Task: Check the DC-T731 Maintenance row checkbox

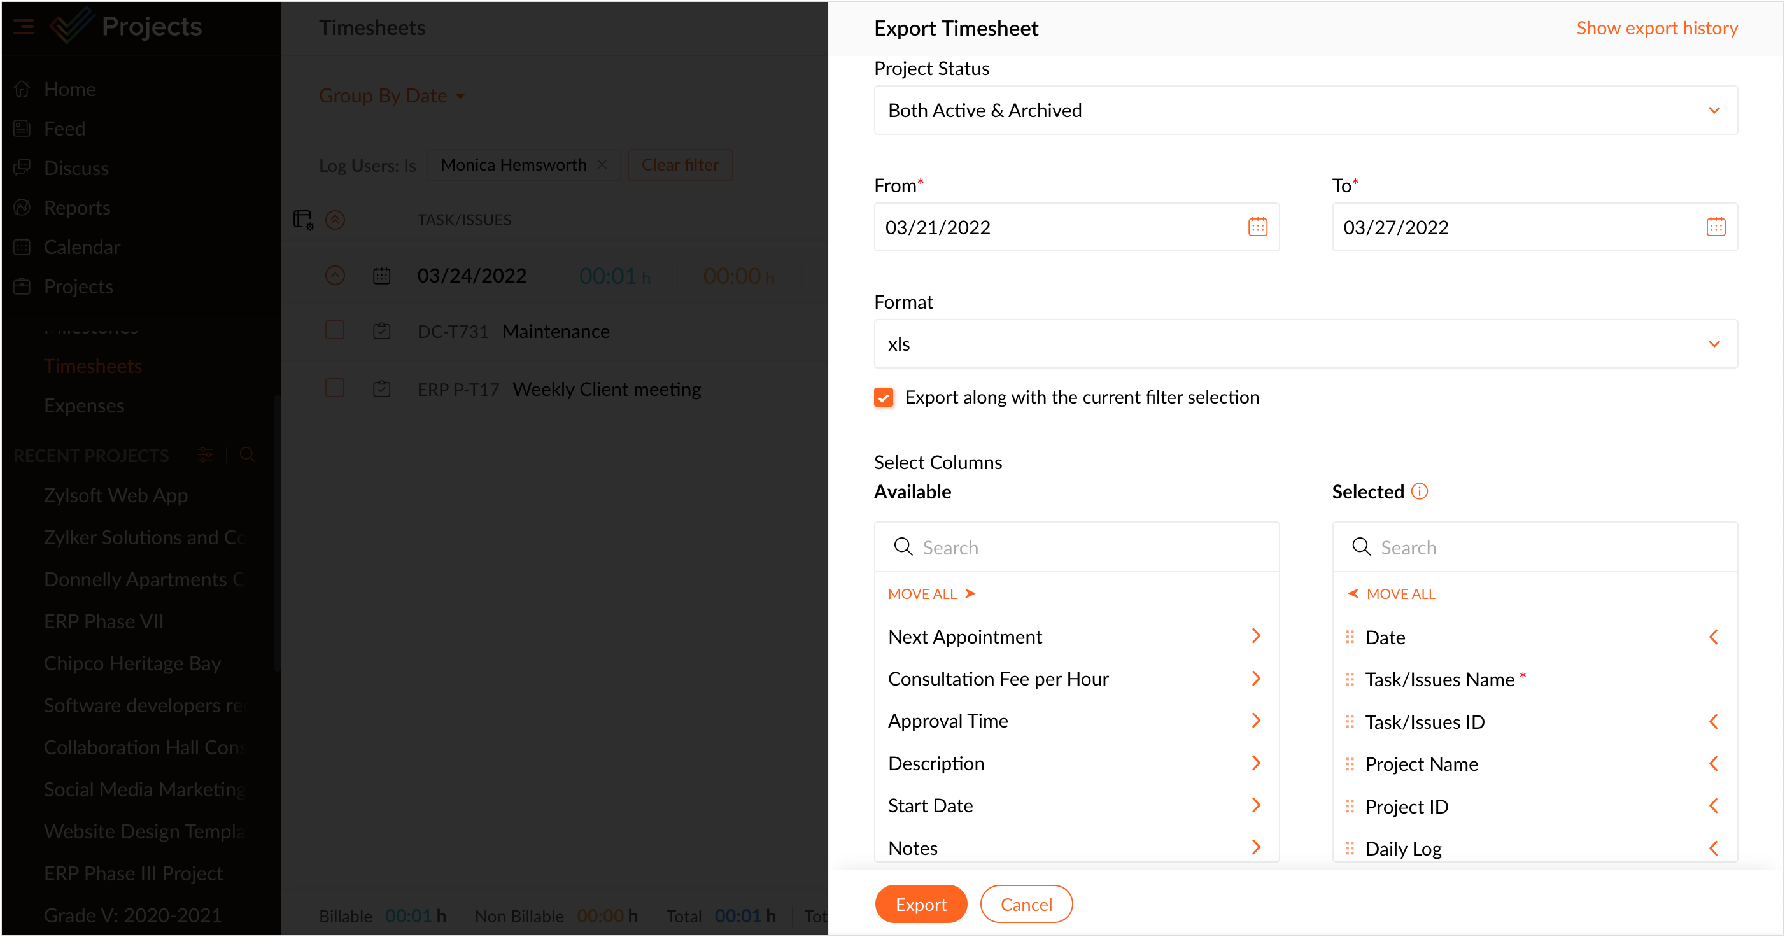Action: click(x=335, y=330)
